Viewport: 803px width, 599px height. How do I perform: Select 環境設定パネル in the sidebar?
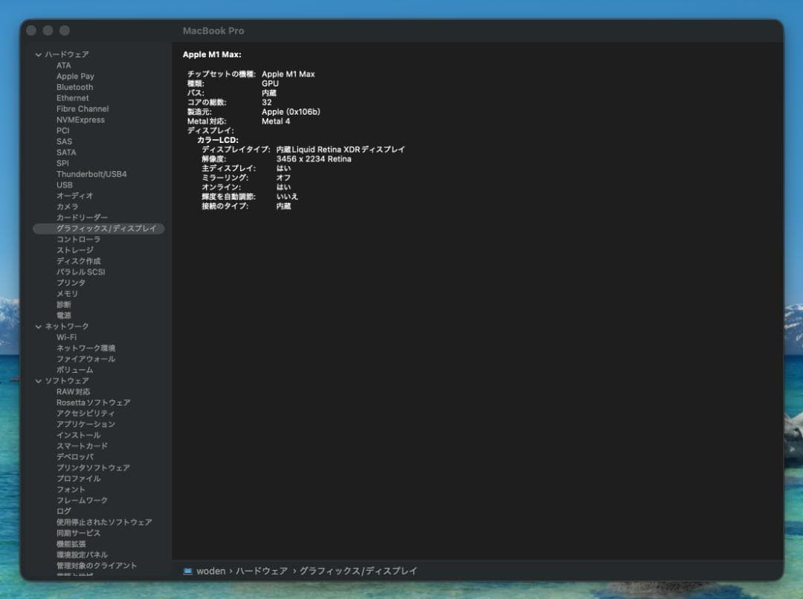[x=82, y=555]
